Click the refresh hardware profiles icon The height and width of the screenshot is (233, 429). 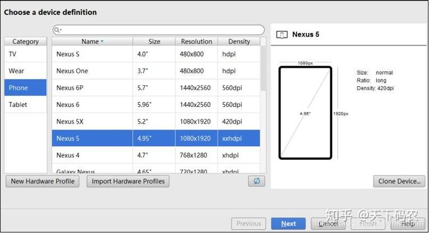coord(257,181)
